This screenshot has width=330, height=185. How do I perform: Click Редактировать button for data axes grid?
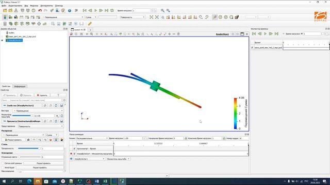point(43,163)
